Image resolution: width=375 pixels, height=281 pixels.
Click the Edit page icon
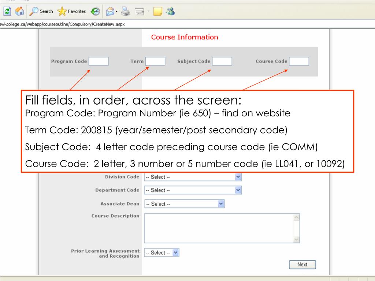tap(140, 11)
